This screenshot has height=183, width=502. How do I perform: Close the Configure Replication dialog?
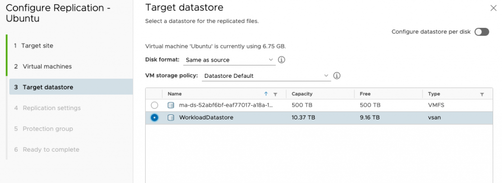coord(493,8)
